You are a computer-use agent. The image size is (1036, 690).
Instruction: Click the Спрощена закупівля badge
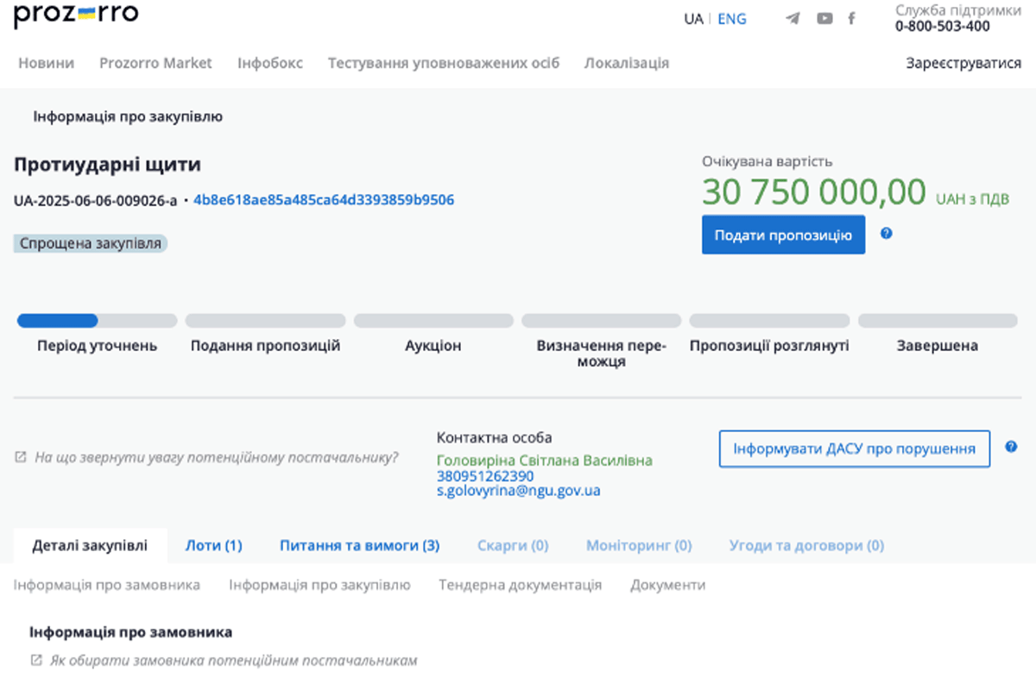(x=91, y=243)
